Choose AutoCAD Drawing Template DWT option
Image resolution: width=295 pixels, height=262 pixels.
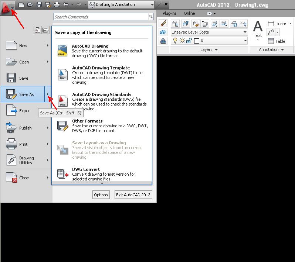coord(102,75)
